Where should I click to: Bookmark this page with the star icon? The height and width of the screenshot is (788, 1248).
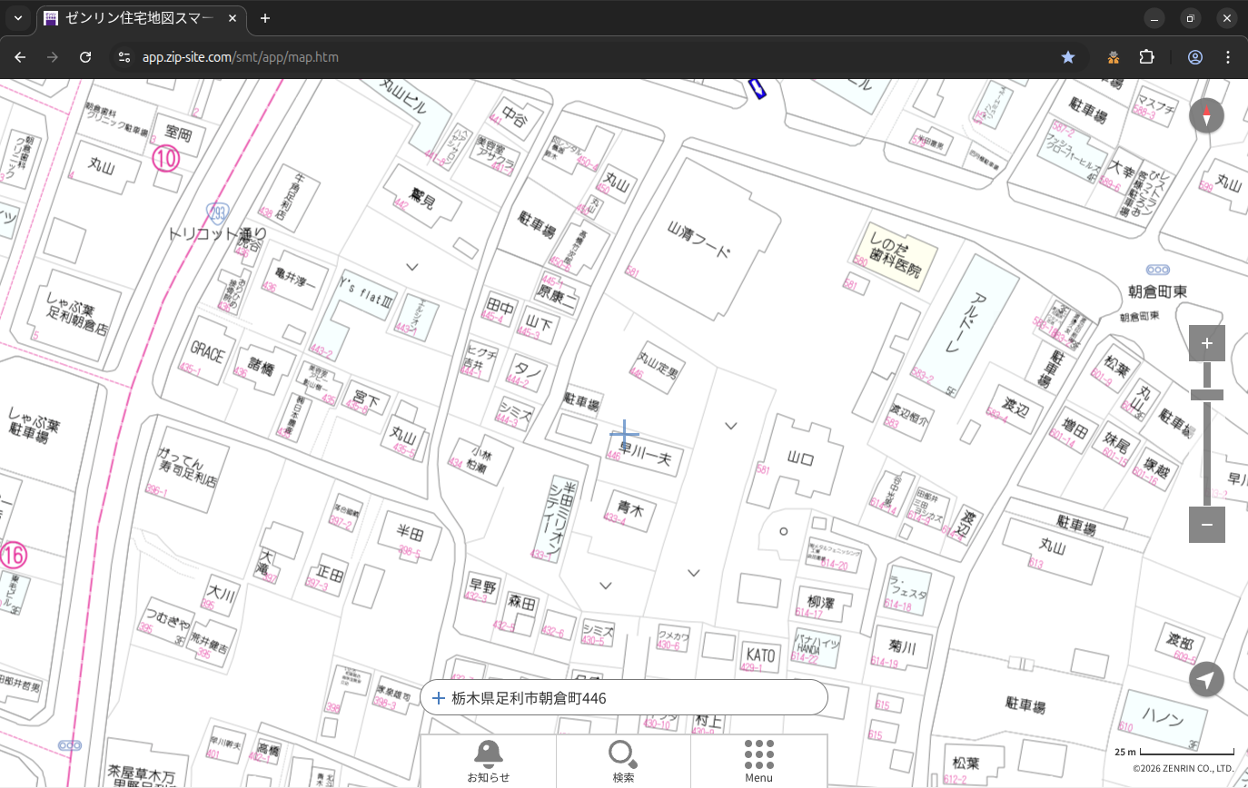click(x=1068, y=57)
